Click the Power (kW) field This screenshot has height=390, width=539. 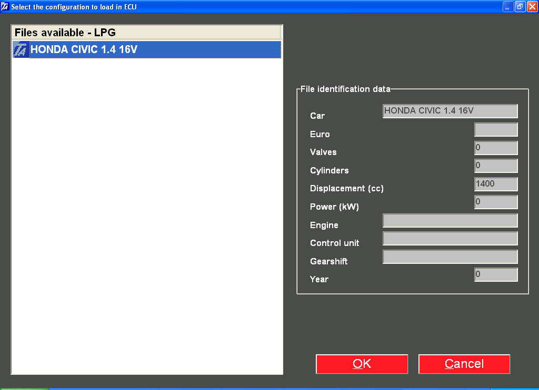click(496, 202)
